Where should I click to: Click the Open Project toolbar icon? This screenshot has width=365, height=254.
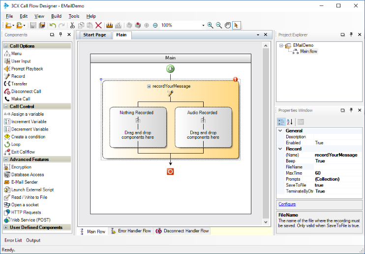(x=20, y=25)
